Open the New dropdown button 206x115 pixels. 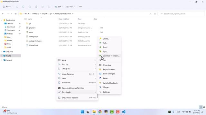pyautogui.click(x=7, y=7)
